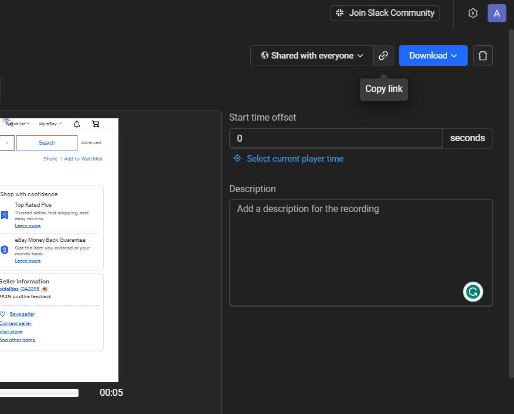The height and width of the screenshot is (414, 514).
Task: Click the Shop with confidence heading
Action: [29, 194]
